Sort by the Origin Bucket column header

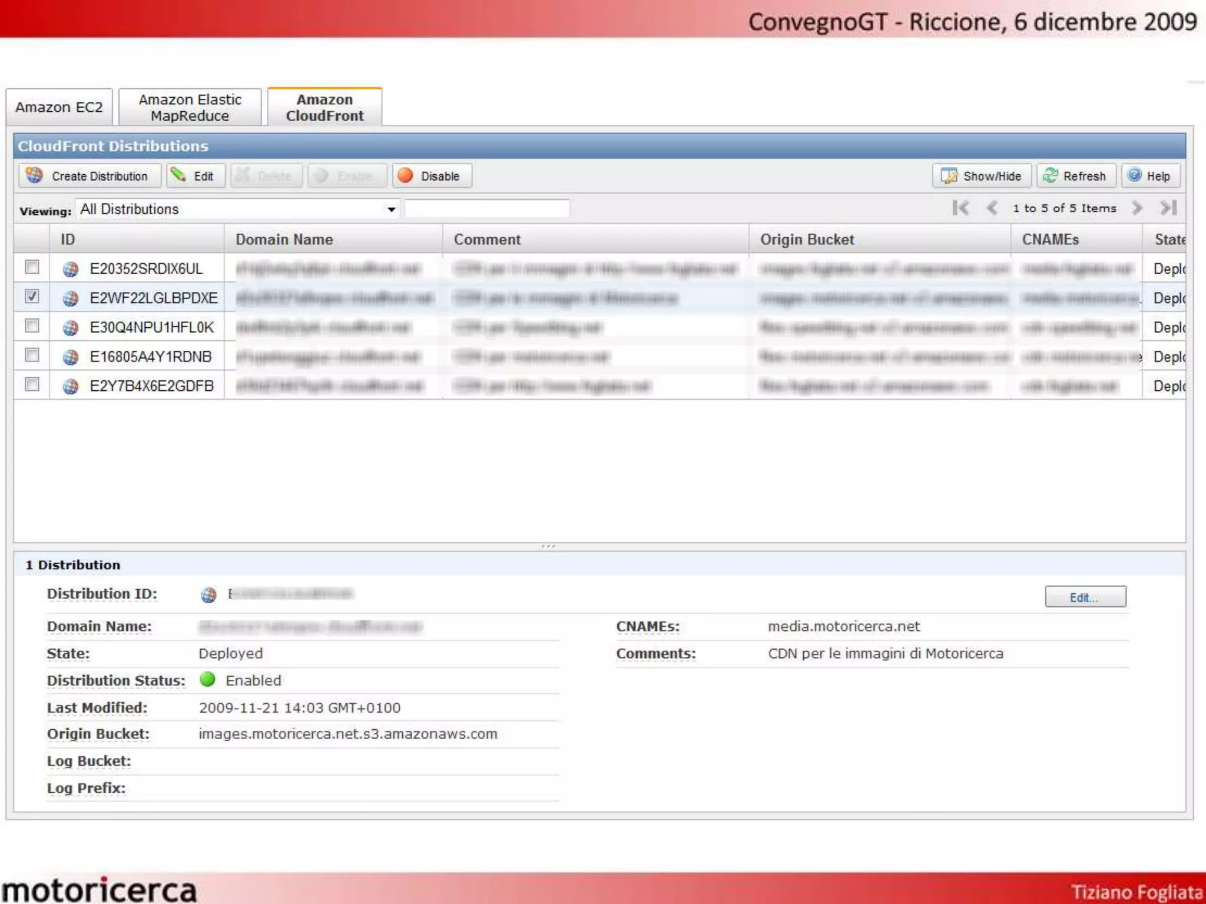[880, 239]
